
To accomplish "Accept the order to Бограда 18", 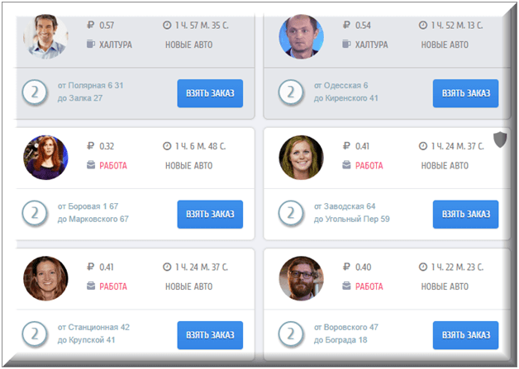I will [x=466, y=335].
